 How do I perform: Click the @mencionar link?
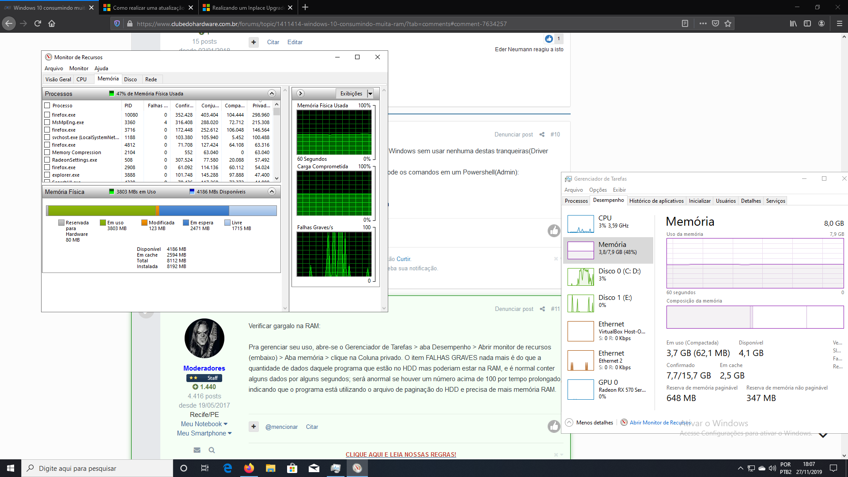pos(281,427)
